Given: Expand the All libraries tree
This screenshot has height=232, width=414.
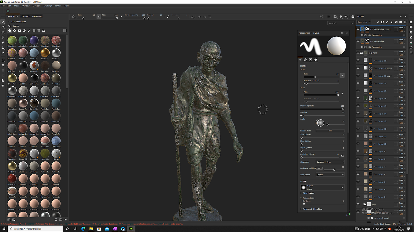Looking at the screenshot, I should pyautogui.click(x=9, y=21).
